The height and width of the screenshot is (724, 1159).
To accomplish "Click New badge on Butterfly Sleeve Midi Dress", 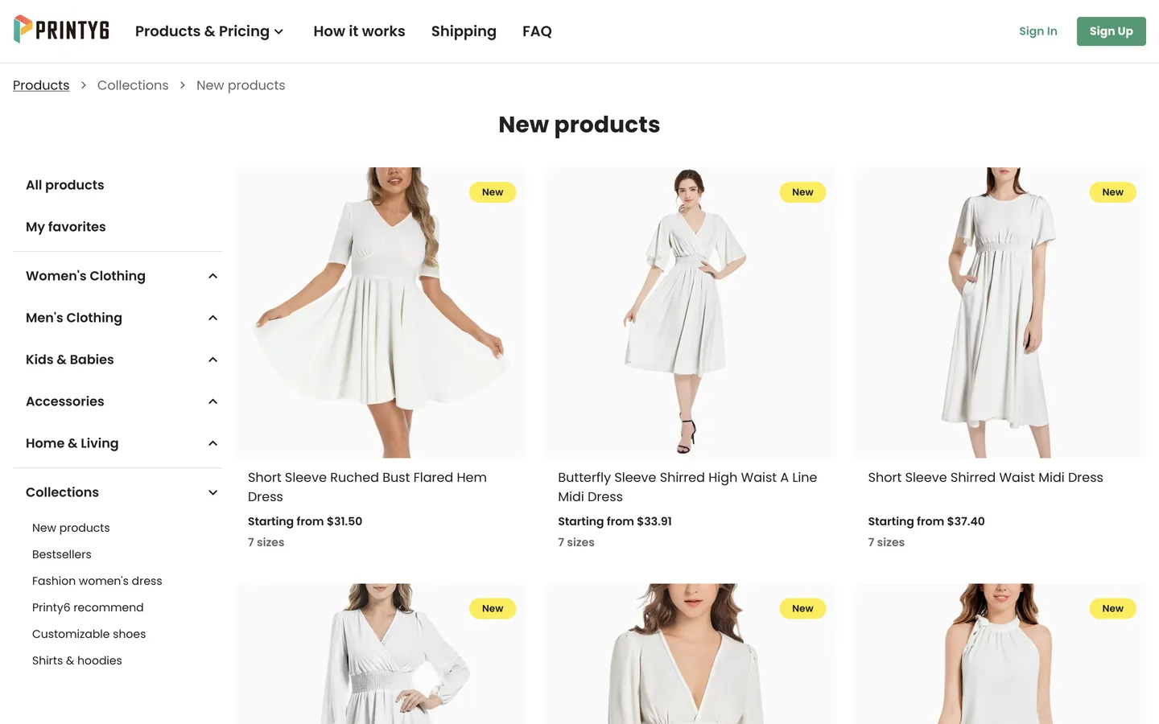I will click(x=802, y=192).
